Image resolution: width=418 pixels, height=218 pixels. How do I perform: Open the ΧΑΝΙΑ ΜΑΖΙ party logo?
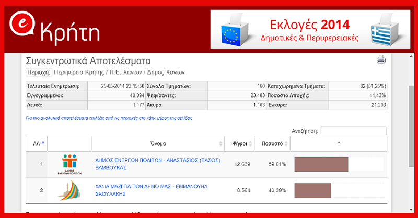pyautogui.click(x=69, y=190)
